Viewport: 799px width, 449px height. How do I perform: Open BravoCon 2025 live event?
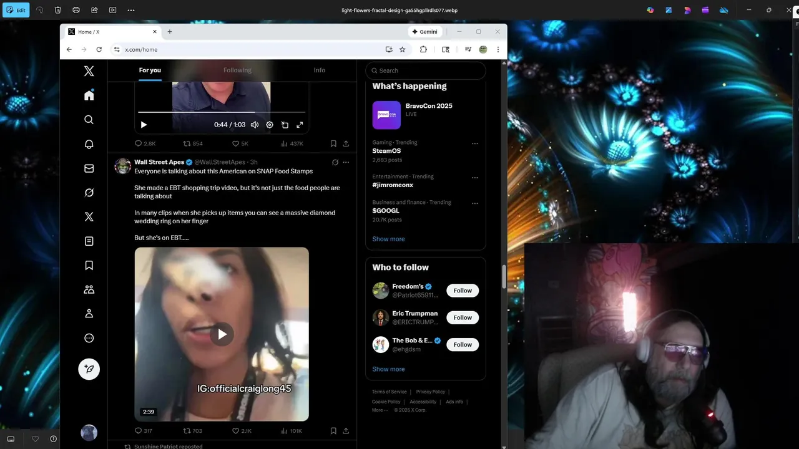tap(426, 115)
